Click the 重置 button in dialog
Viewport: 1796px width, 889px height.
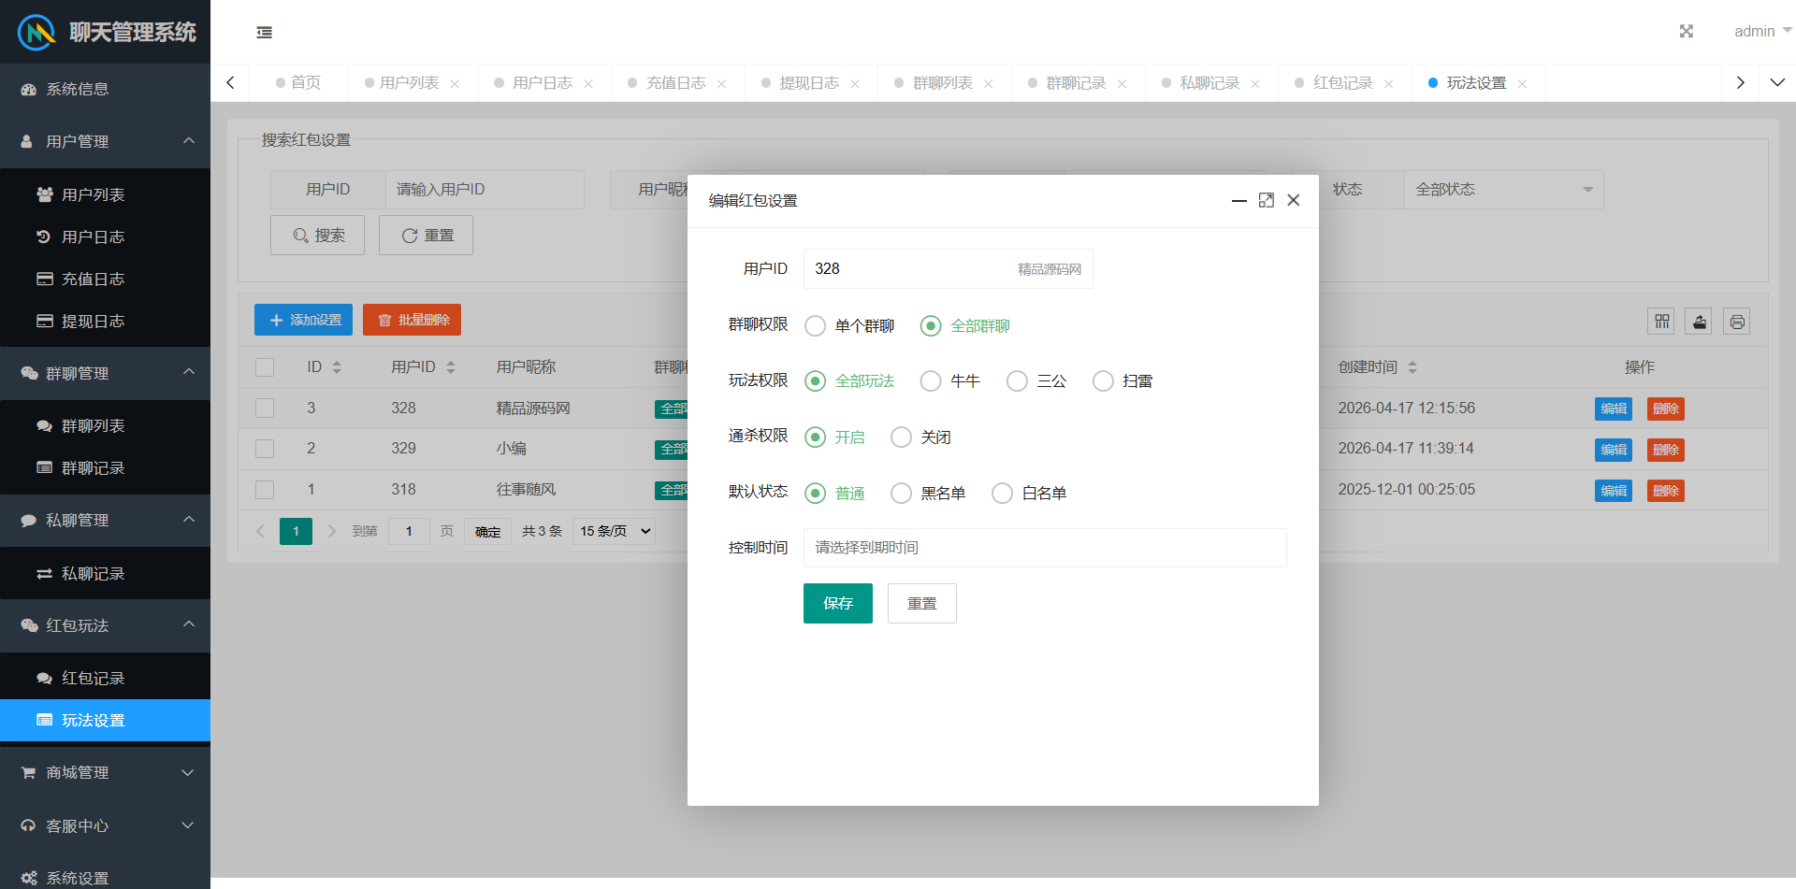coord(921,604)
